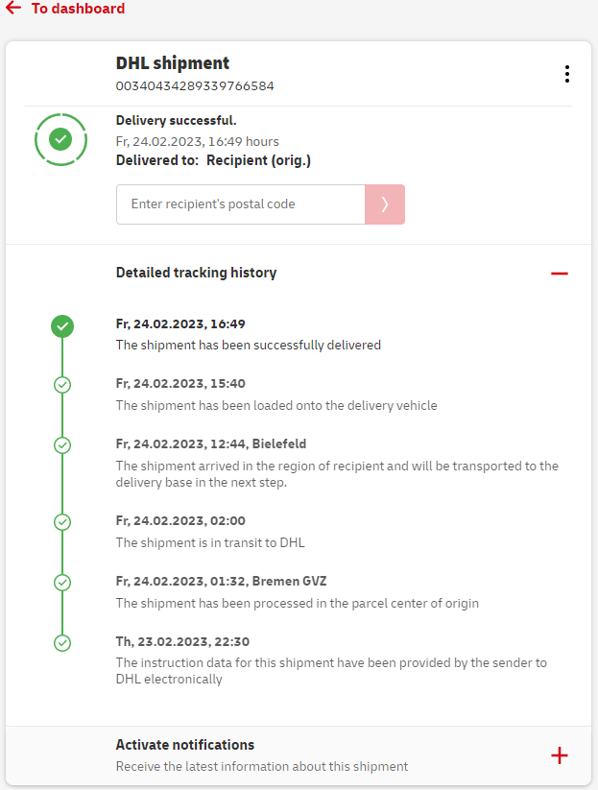Click the successfully delivered status text
Image resolution: width=598 pixels, height=790 pixels.
(248, 345)
